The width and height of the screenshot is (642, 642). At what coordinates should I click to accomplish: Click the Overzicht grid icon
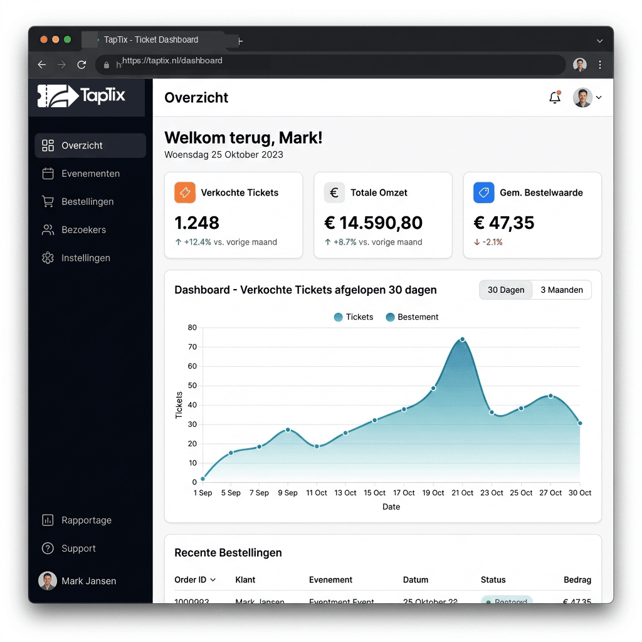tap(48, 145)
